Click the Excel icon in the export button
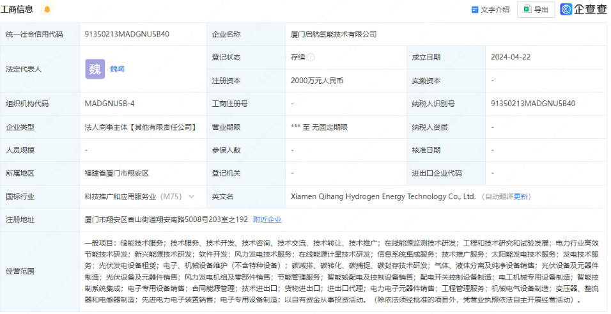 527,10
